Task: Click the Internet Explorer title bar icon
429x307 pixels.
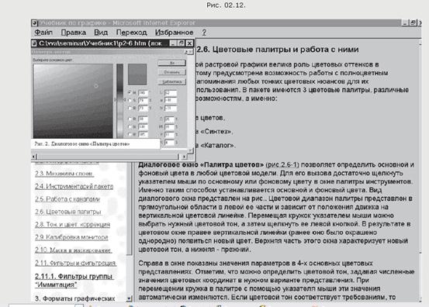Action: [x=34, y=23]
